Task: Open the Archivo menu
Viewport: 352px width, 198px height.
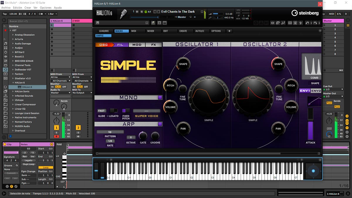Action: [6, 8]
